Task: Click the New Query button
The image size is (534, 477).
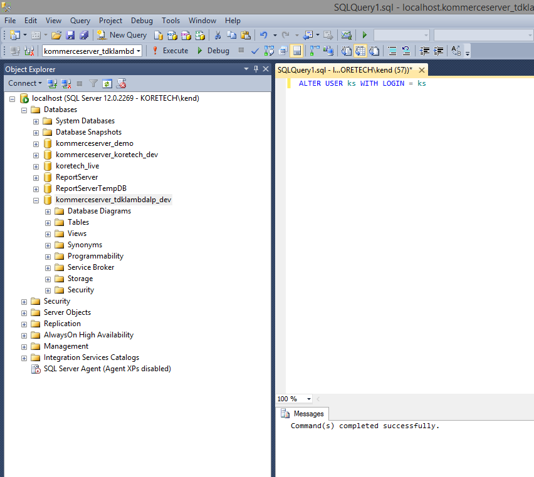Action: [122, 35]
